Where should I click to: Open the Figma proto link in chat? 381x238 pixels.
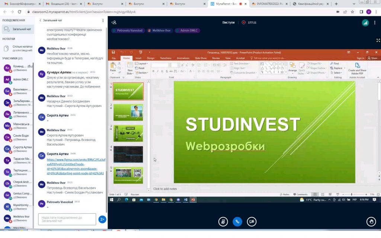[76, 166]
